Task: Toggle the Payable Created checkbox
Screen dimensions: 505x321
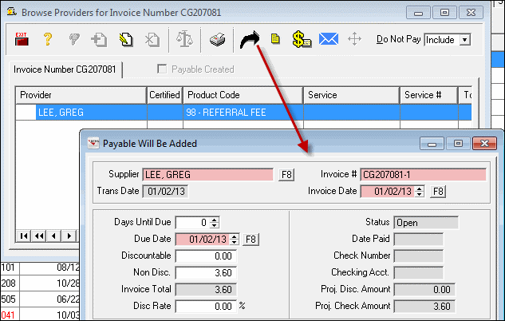Action: (x=162, y=69)
